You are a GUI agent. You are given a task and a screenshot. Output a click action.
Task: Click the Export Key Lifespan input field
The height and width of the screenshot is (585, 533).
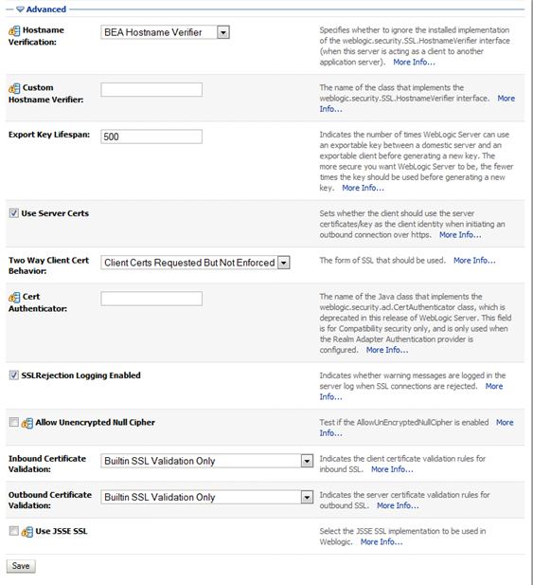point(151,137)
